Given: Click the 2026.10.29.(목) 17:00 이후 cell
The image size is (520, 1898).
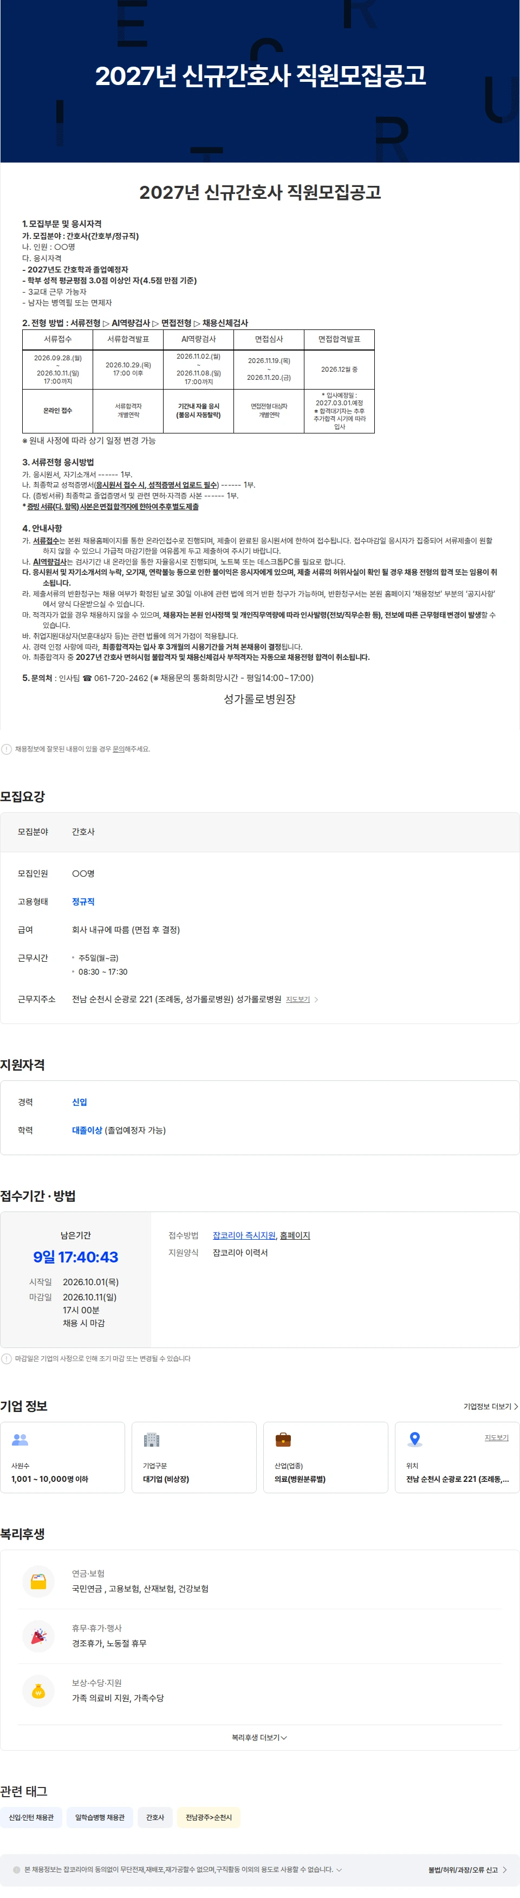Looking at the screenshot, I should pos(128,369).
